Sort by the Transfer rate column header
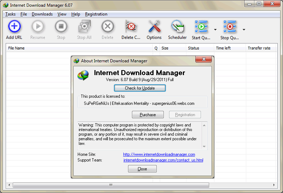 pos(261,48)
